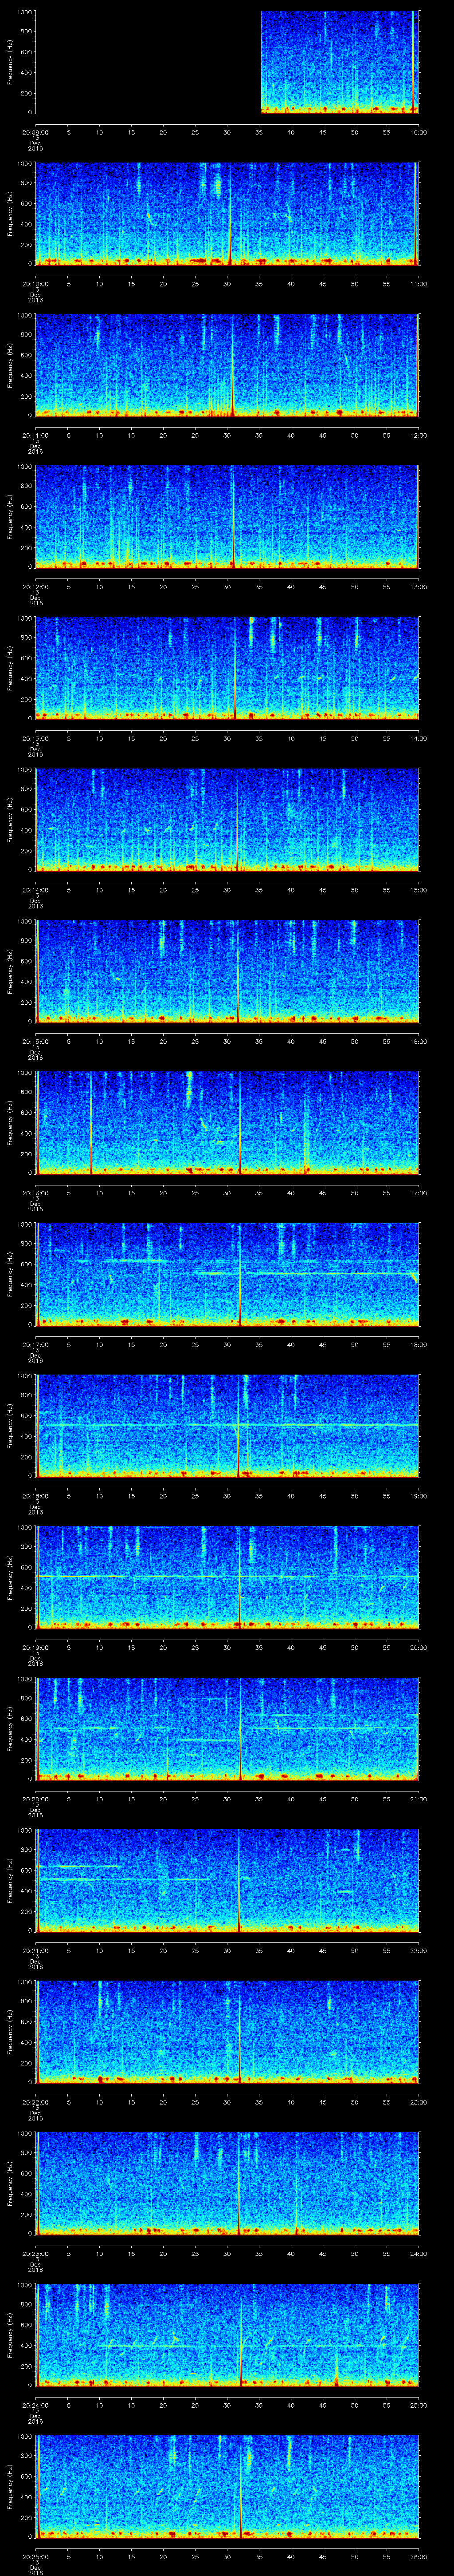This screenshot has height=2576, width=454.
Task: Click the 12:00 end-of-axis label
Action: tap(418, 435)
